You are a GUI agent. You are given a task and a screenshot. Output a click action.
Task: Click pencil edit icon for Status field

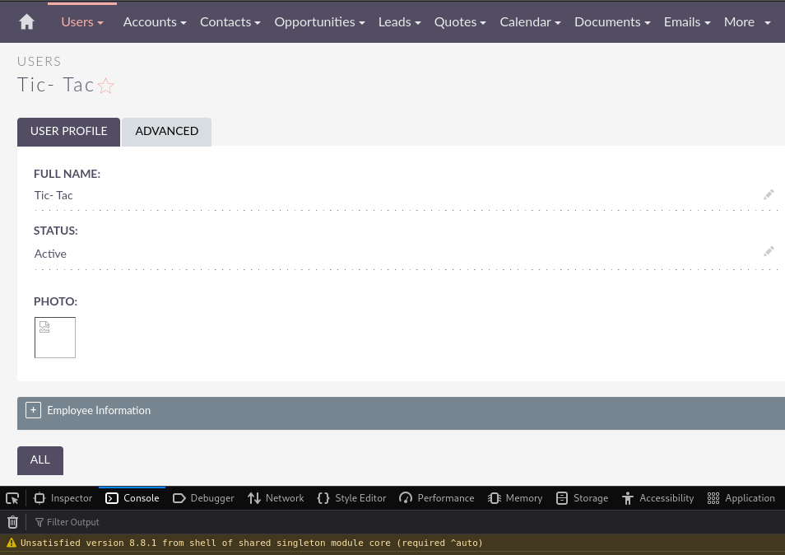tap(768, 252)
